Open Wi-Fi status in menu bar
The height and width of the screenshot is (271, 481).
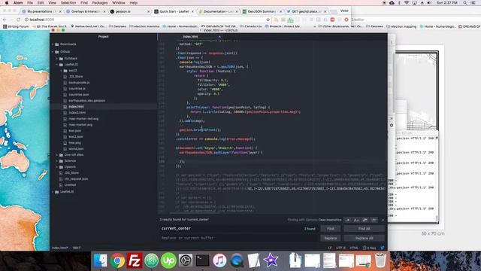coord(407,3)
